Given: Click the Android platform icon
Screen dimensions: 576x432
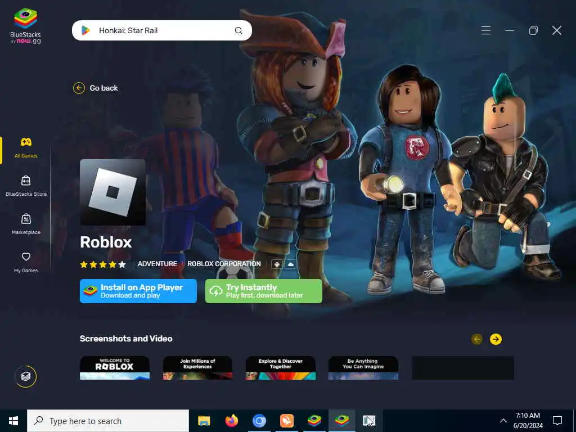Looking at the screenshot, I should (277, 264).
